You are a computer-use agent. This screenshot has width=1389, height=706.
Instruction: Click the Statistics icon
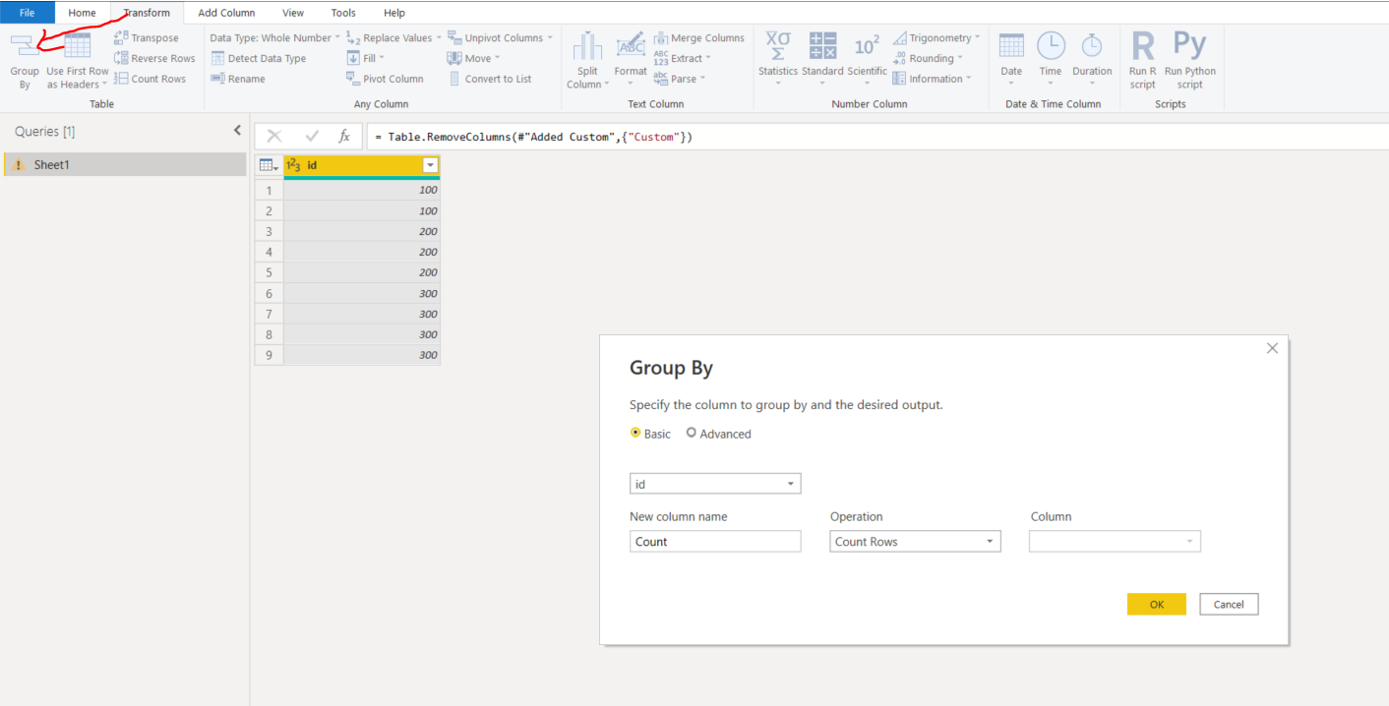coord(778,45)
